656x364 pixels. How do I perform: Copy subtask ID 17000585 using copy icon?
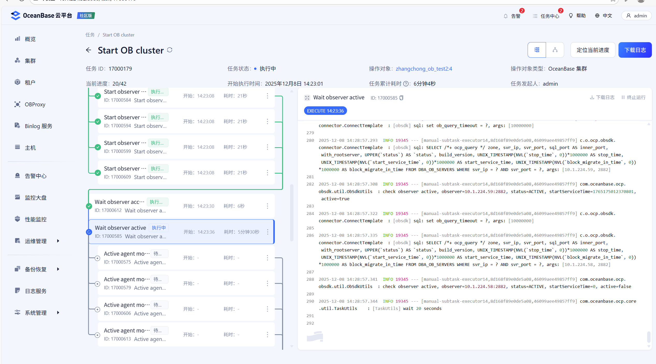coord(401,98)
